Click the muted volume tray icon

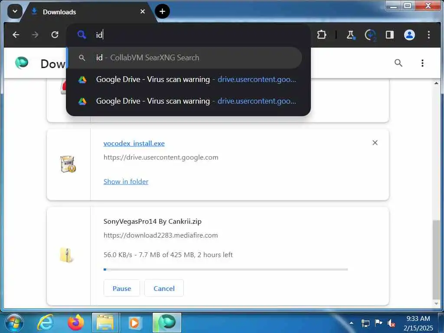[392, 323]
